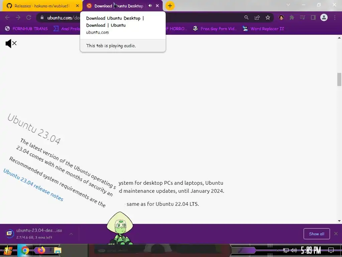342x257 pixels.
Task: Switch to the GitHub Releases wubiuefi tab
Action: (41, 6)
